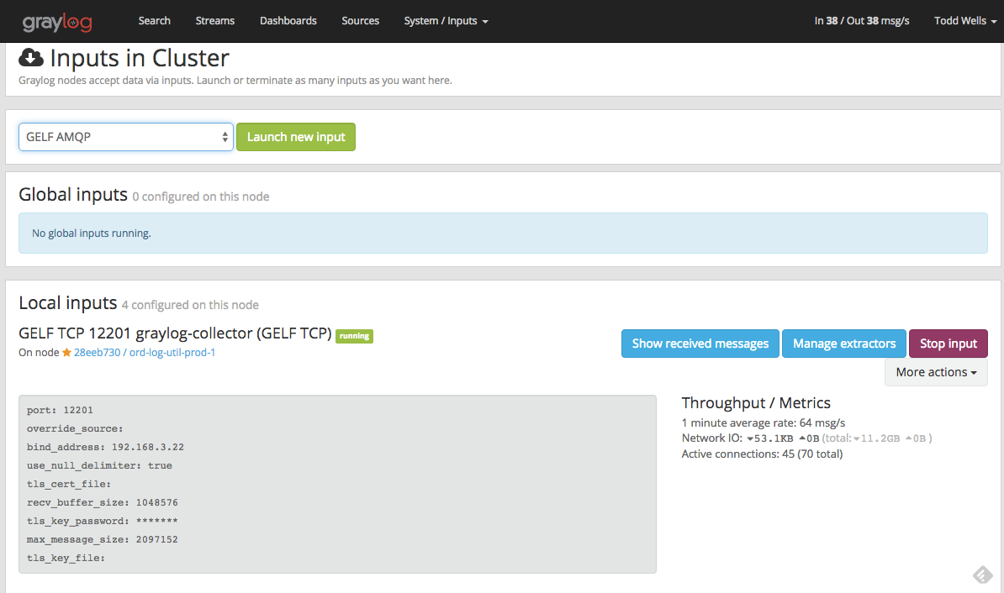This screenshot has height=593, width=1004.
Task: Open the Sources page
Action: click(x=361, y=20)
